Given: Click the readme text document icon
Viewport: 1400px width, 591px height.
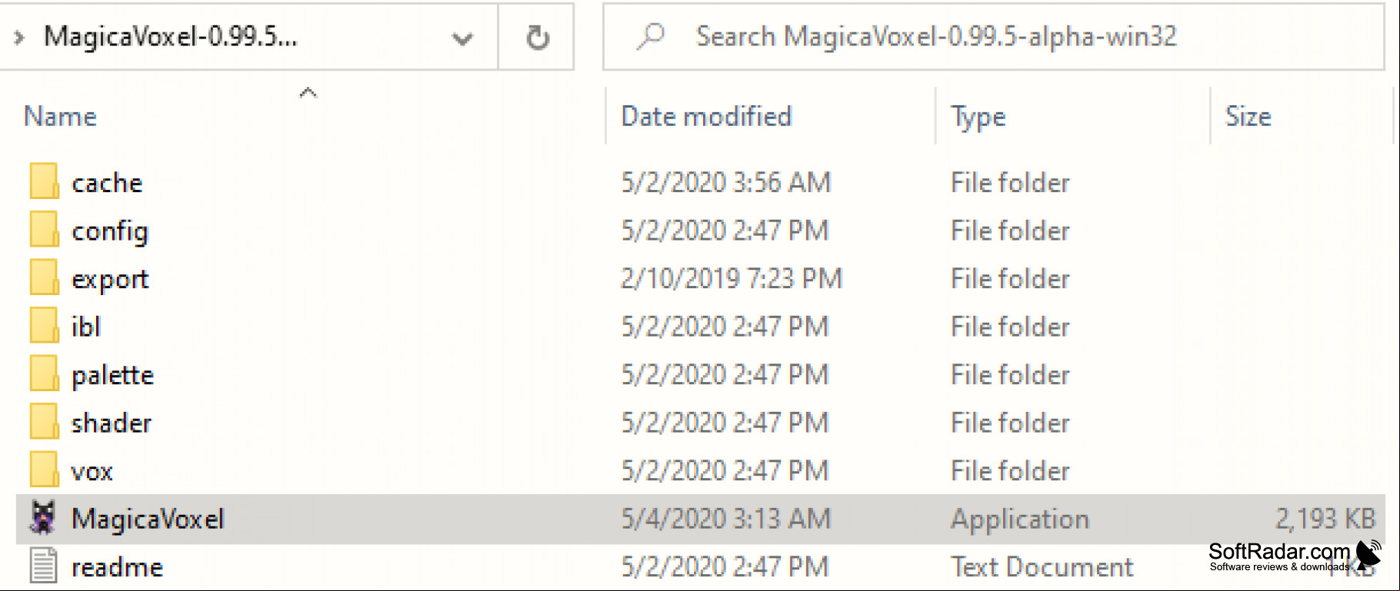Looking at the screenshot, I should 43,566.
